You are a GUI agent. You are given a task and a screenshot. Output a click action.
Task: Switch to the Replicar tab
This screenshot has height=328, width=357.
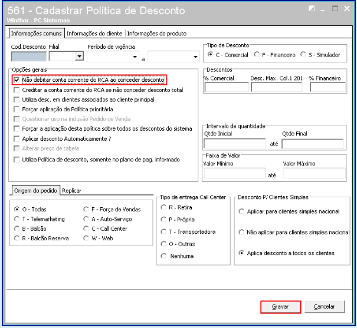point(71,191)
